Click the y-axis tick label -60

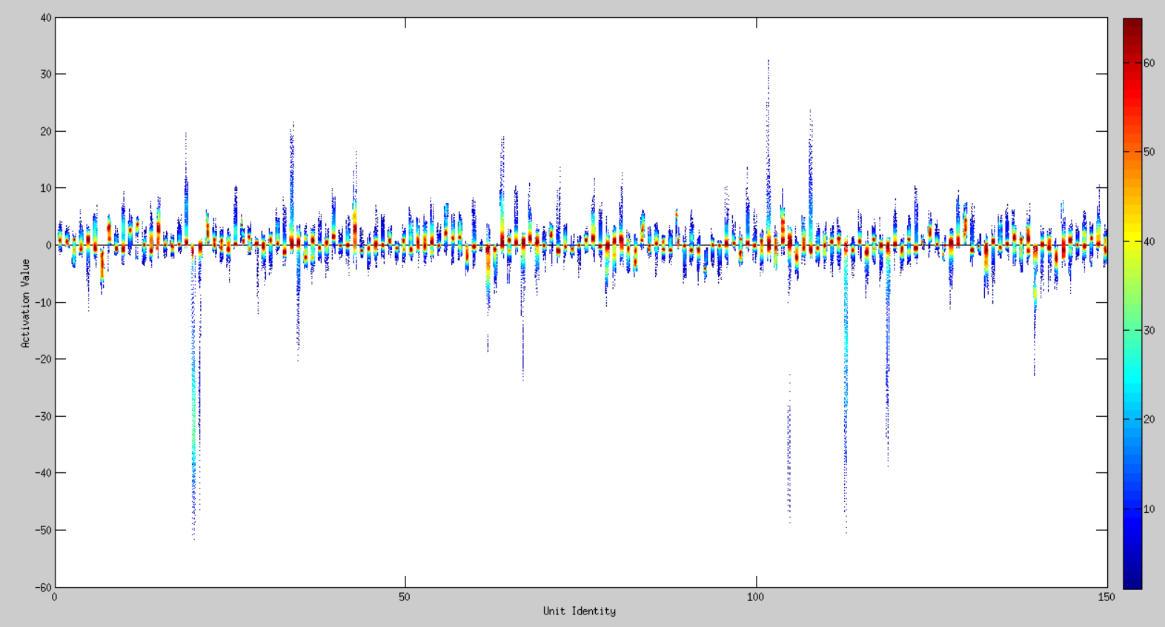tap(43, 587)
